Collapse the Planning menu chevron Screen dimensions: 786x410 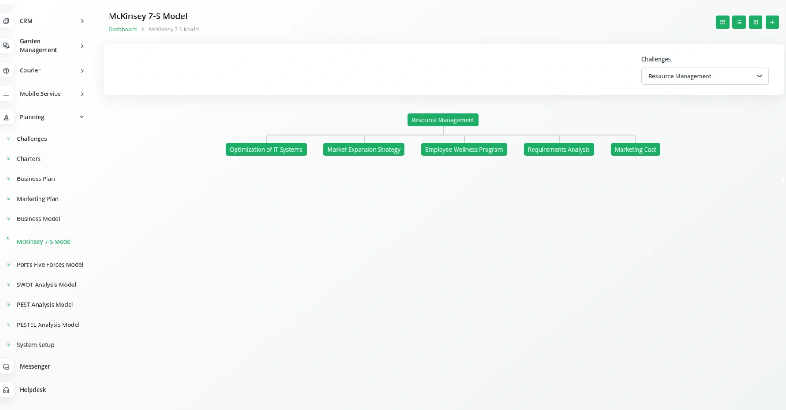point(82,117)
